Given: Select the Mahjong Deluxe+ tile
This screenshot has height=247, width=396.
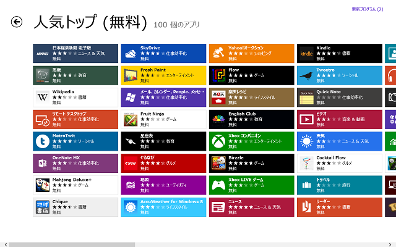Looking at the screenshot, I should tap(75, 185).
